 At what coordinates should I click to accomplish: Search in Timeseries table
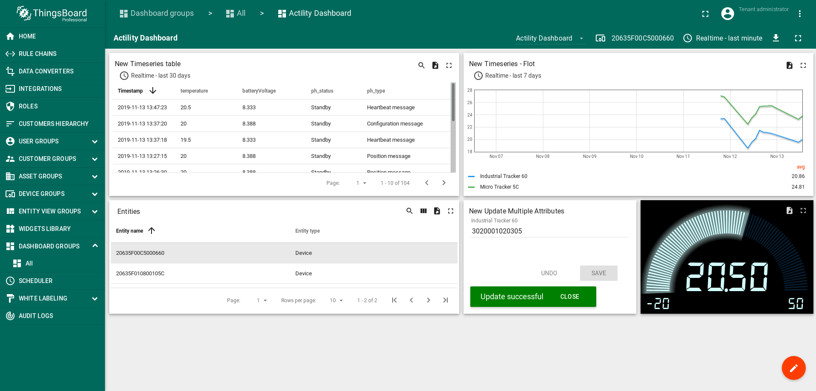pyautogui.click(x=421, y=65)
